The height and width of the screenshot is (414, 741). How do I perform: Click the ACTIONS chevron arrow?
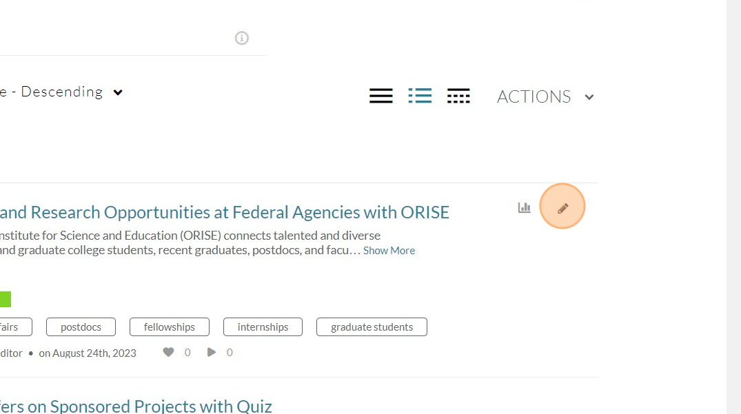coord(589,97)
